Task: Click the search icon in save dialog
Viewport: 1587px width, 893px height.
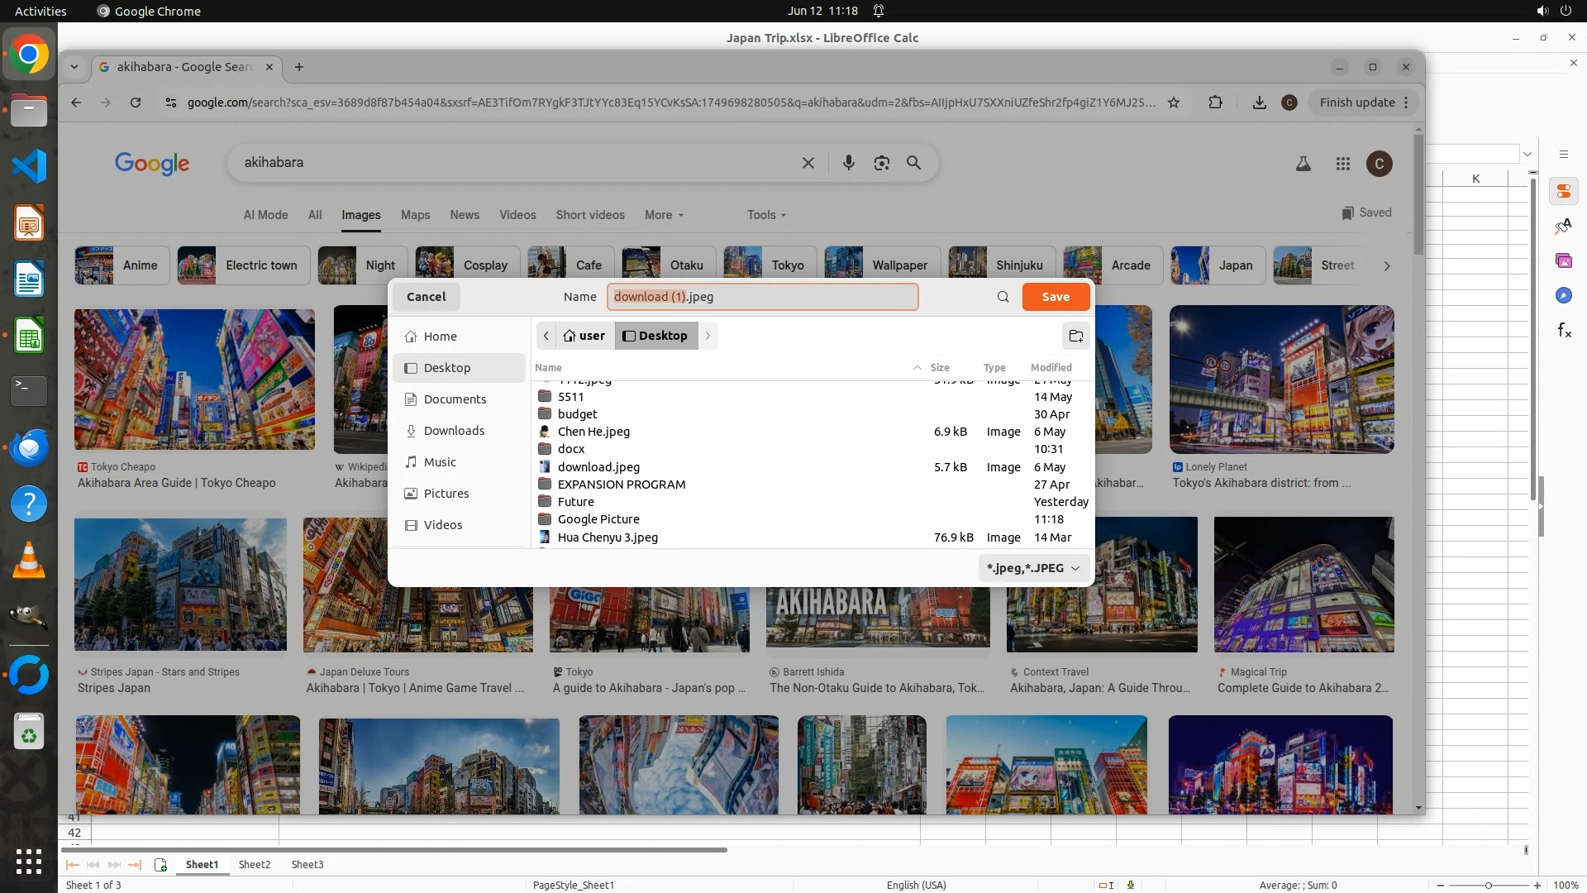Action: 1003,297
